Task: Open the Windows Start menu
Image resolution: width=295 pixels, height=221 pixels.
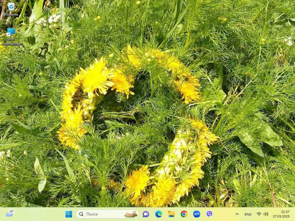Action: tap(69, 214)
